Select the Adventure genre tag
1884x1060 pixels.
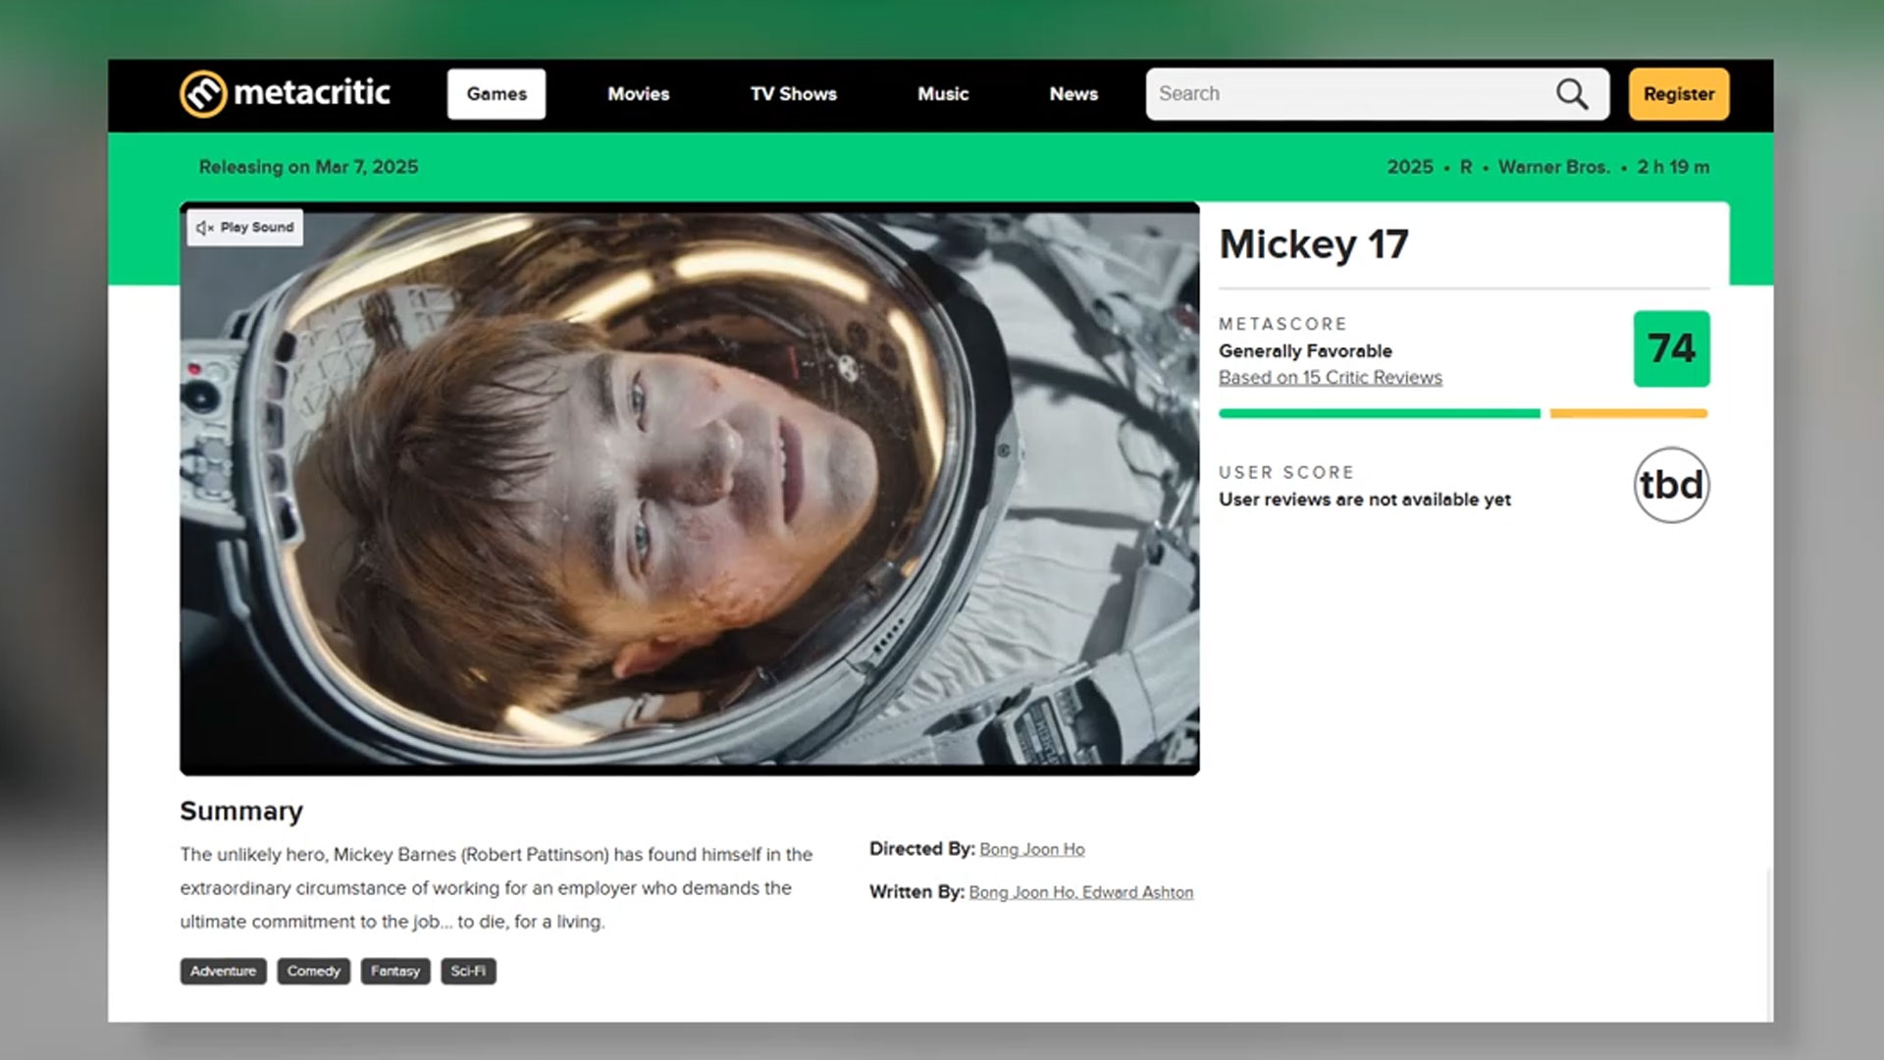click(223, 971)
